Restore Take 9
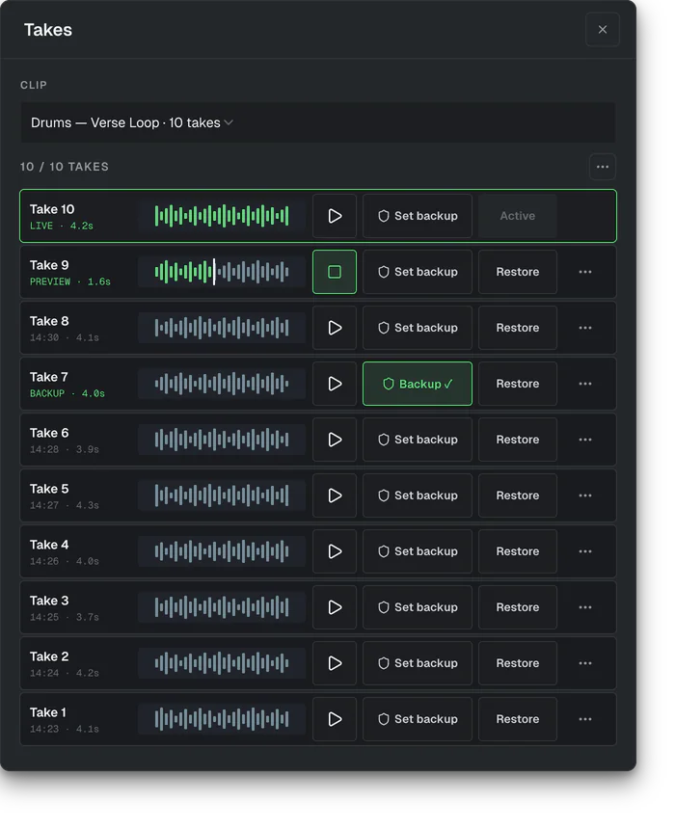675x829 pixels. click(518, 272)
